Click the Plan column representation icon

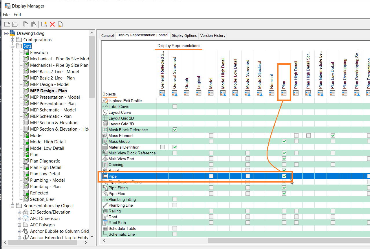(284, 93)
